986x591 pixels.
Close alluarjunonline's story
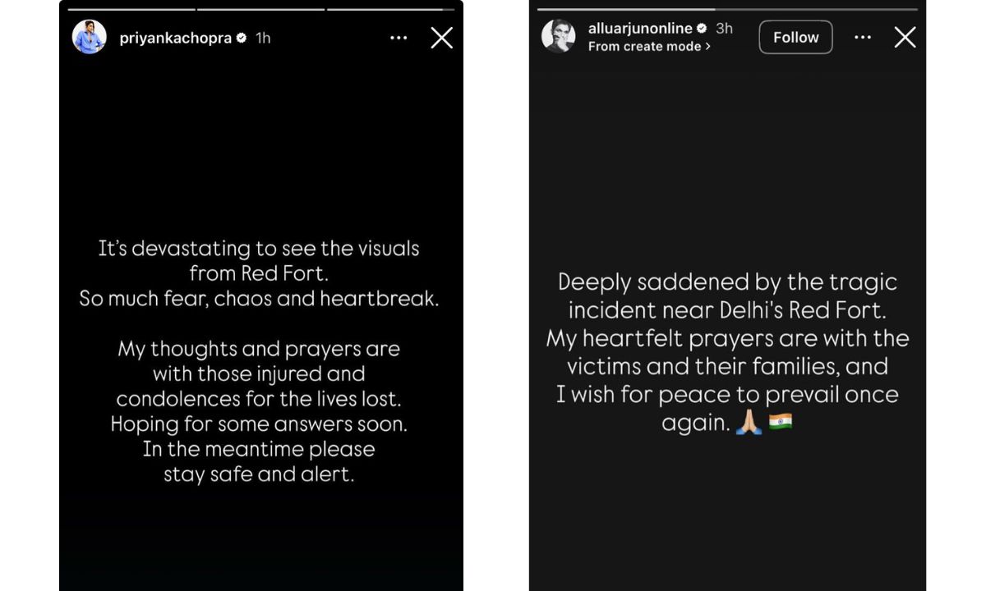905,37
